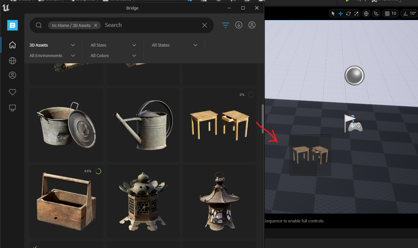Maximize the Bridge window
This screenshot has width=418, height=248.
[243, 8]
